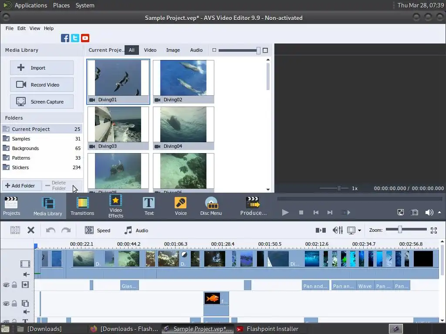Click the Import button
This screenshot has width=446, height=334.
42,67
